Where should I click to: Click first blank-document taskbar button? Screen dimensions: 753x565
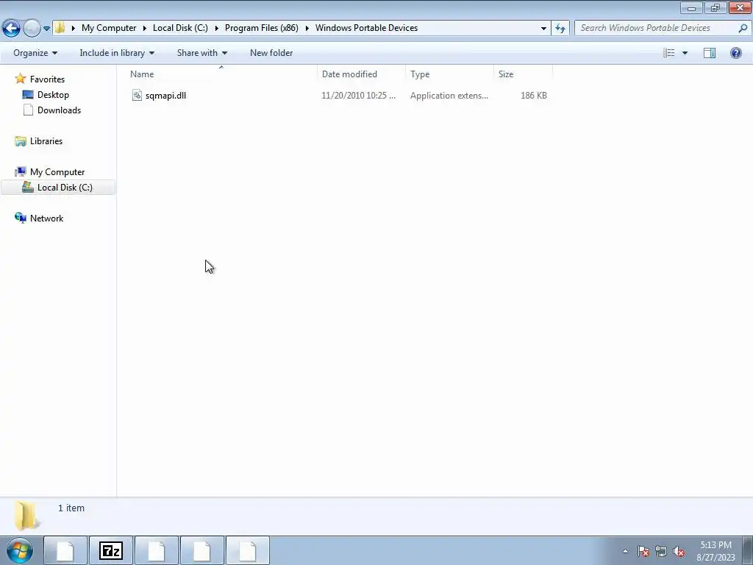[x=65, y=550]
